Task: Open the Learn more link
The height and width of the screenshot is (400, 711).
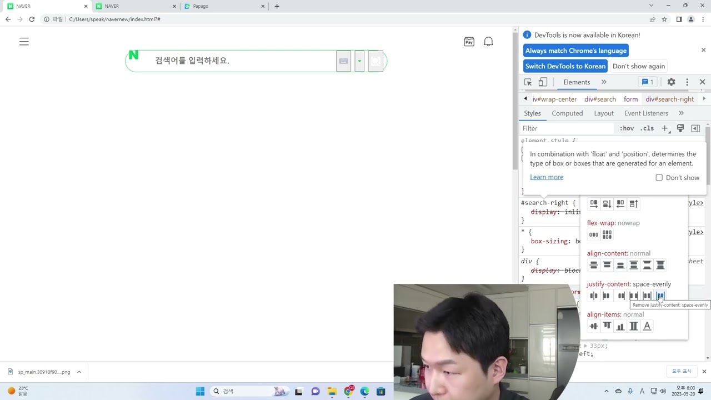Action: tap(547, 177)
